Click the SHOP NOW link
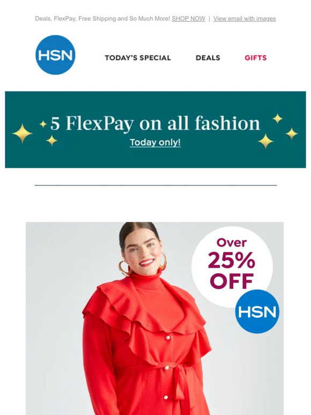 point(188,19)
